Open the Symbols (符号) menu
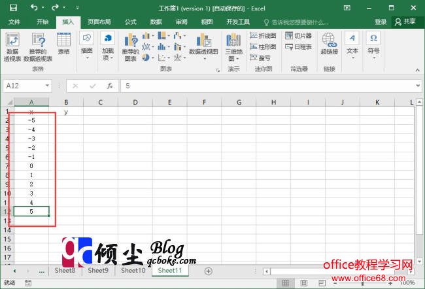This screenshot has height=289, width=425. [373, 46]
